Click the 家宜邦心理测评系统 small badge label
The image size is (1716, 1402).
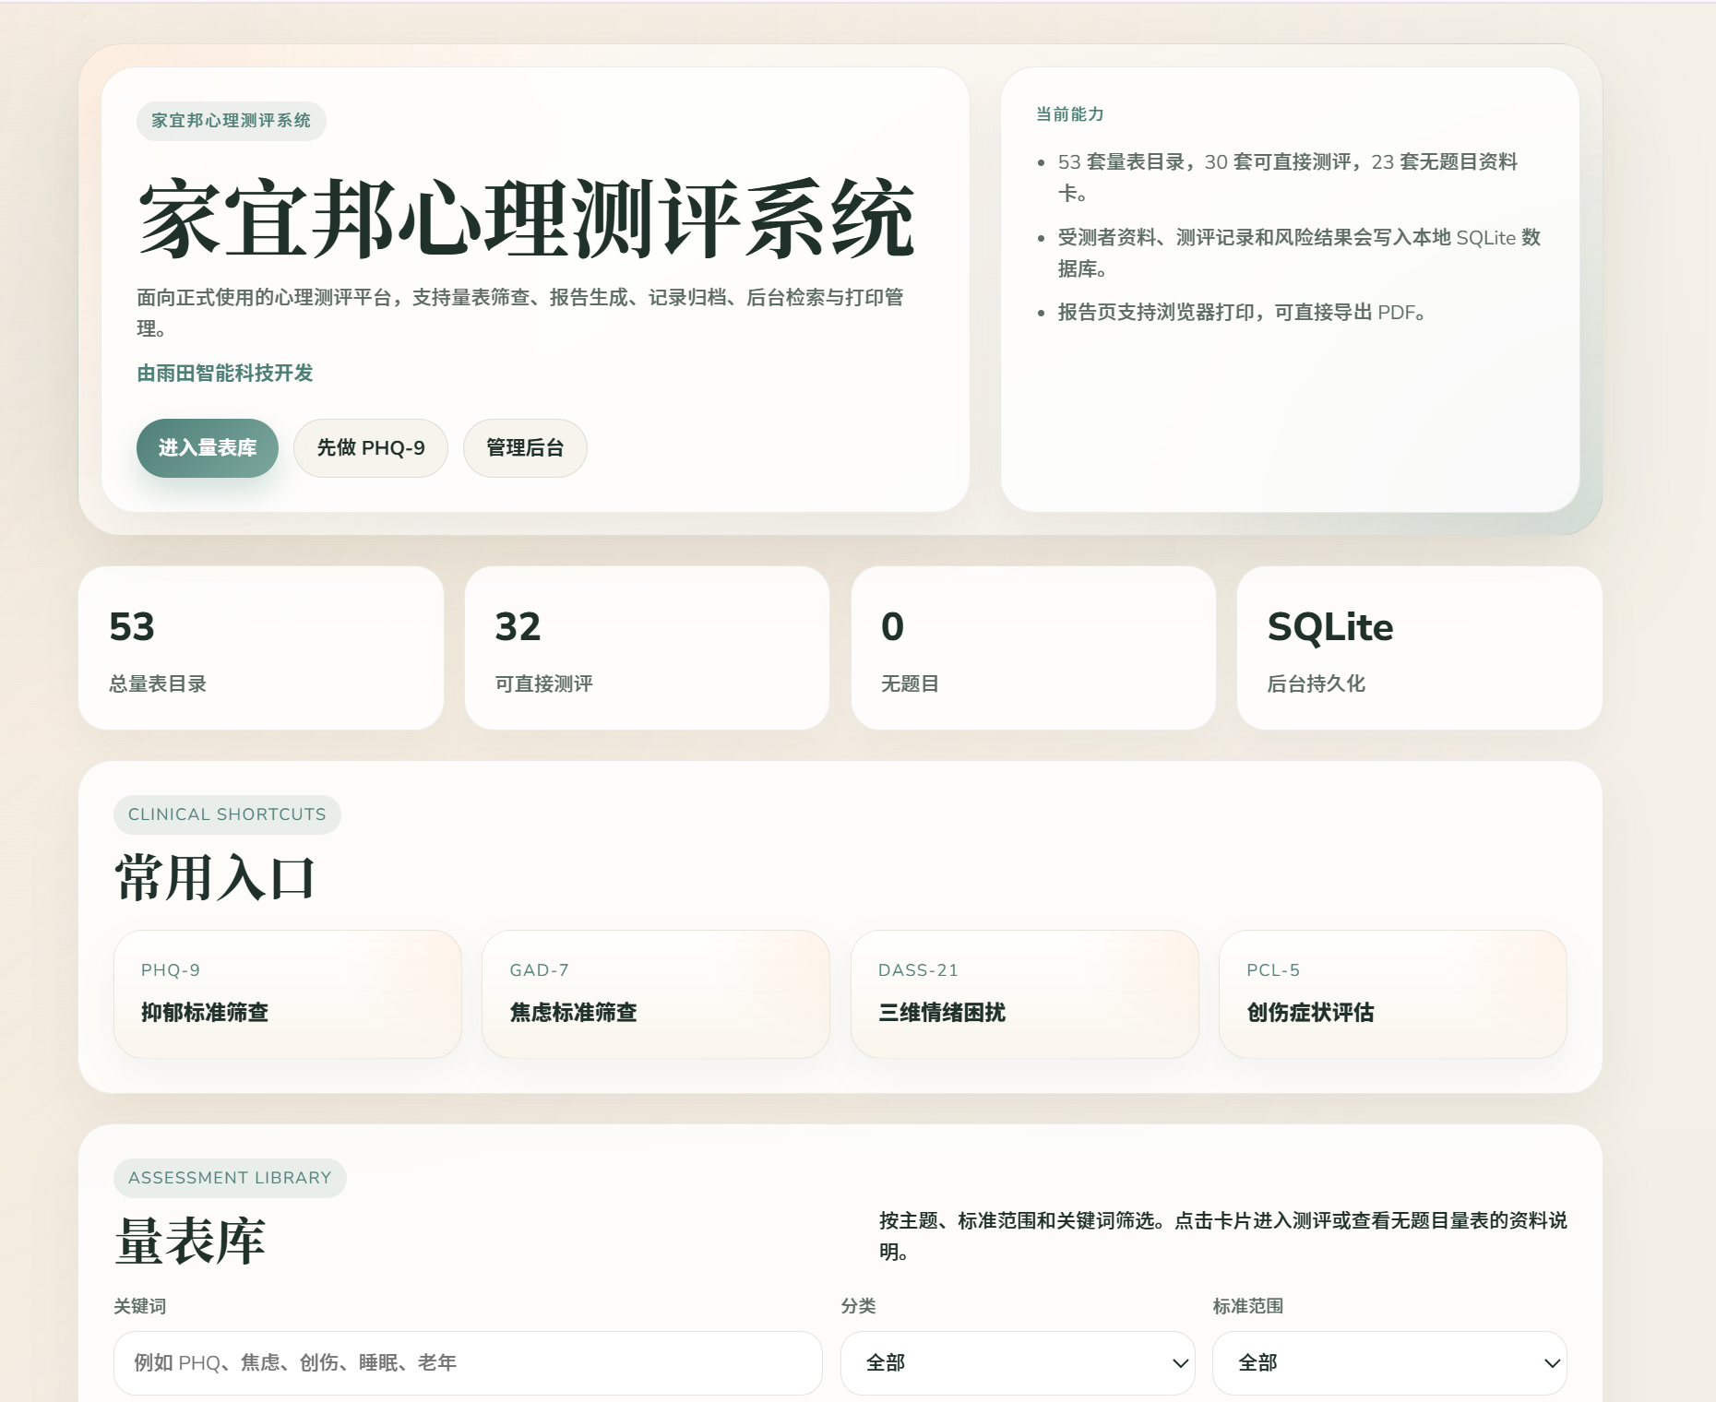[x=232, y=121]
